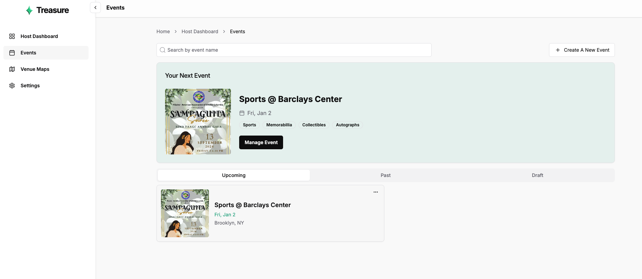This screenshot has height=279, width=642.
Task: Click the Your Next Event poster thumbnail
Action: coord(198,122)
